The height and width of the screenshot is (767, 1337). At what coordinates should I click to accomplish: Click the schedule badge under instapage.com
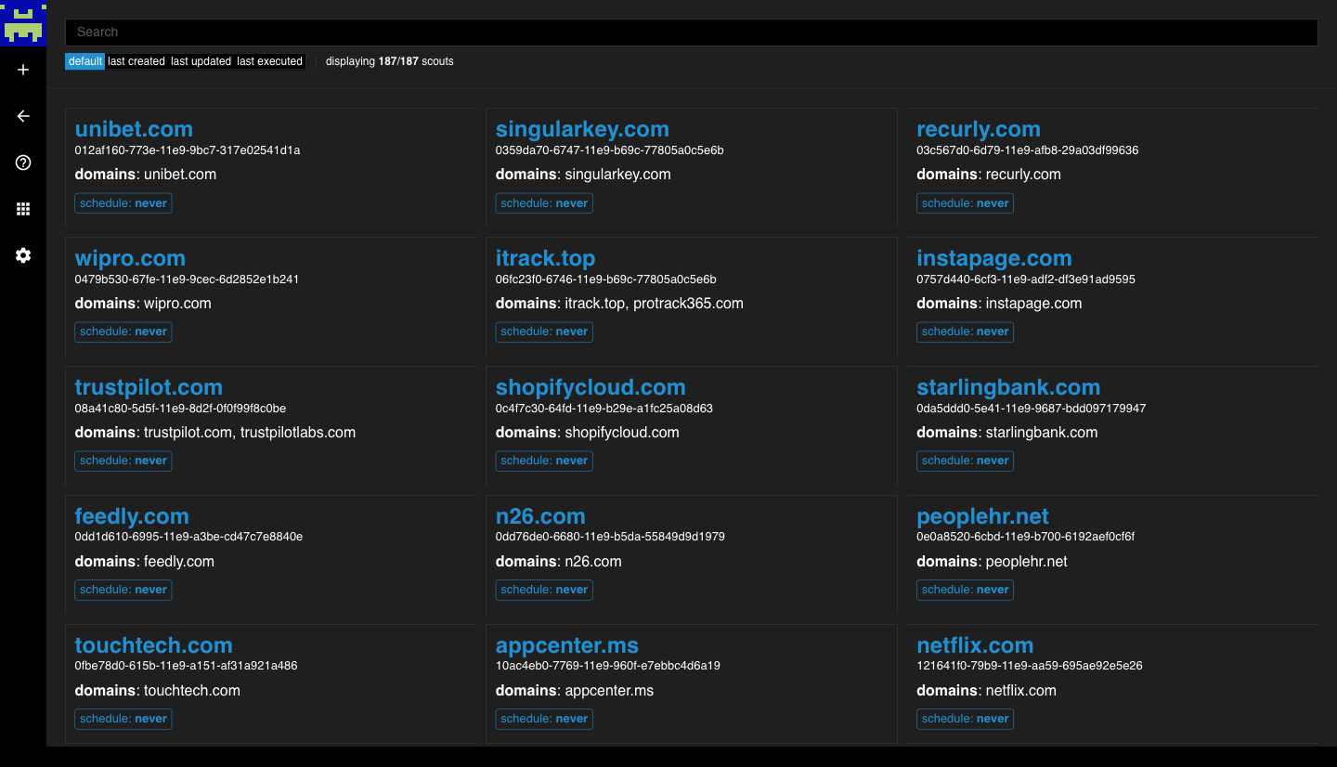click(965, 331)
